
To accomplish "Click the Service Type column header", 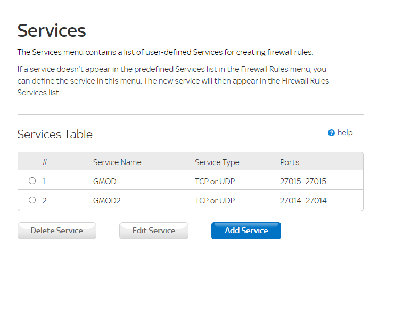I will point(217,162).
